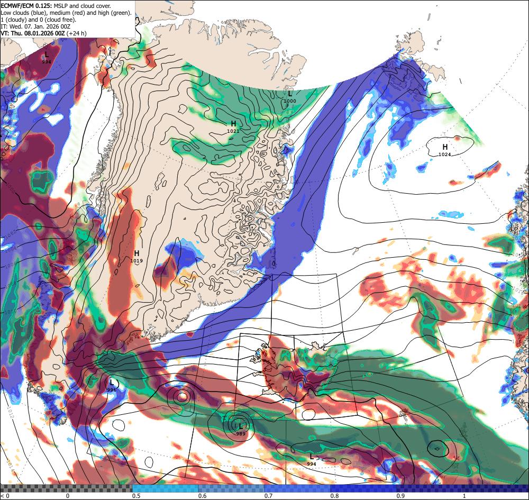Click the 'VT: Thu. 08.01.2026 00Z (+24 h)' valid time
This screenshot has width=529, height=500.
43,33
